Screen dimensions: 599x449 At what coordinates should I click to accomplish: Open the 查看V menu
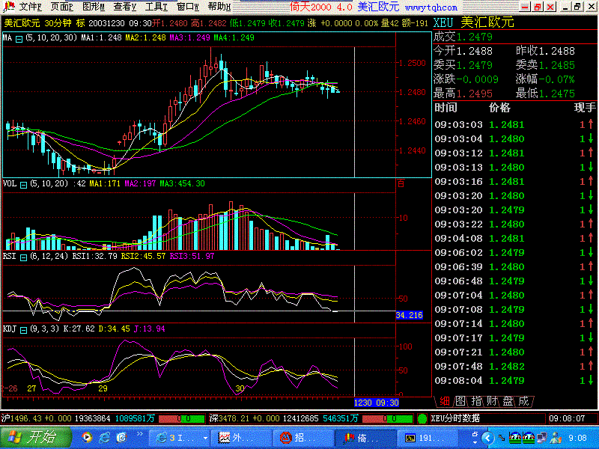tap(125, 7)
